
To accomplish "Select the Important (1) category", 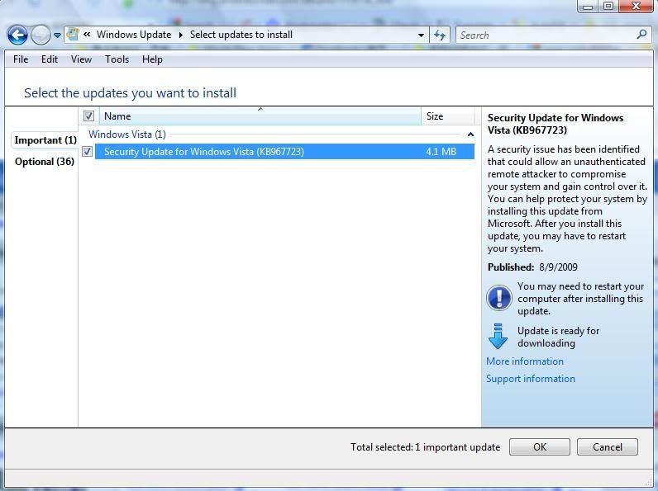I will tap(45, 140).
